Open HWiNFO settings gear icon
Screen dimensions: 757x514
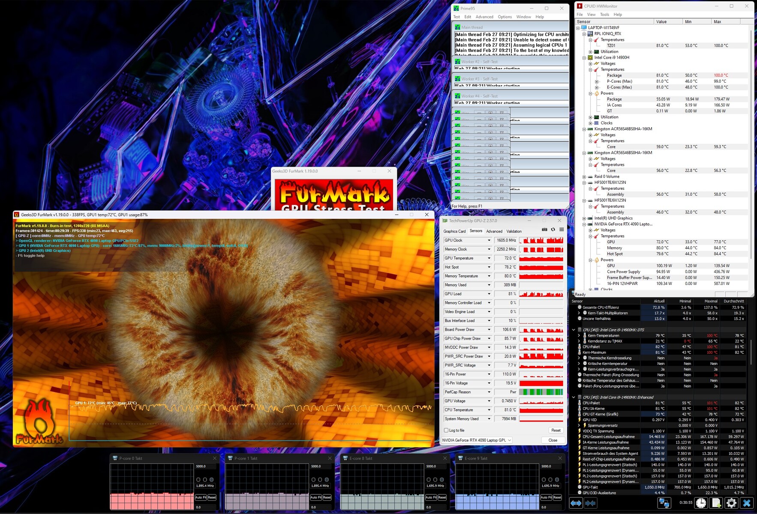[x=731, y=503]
